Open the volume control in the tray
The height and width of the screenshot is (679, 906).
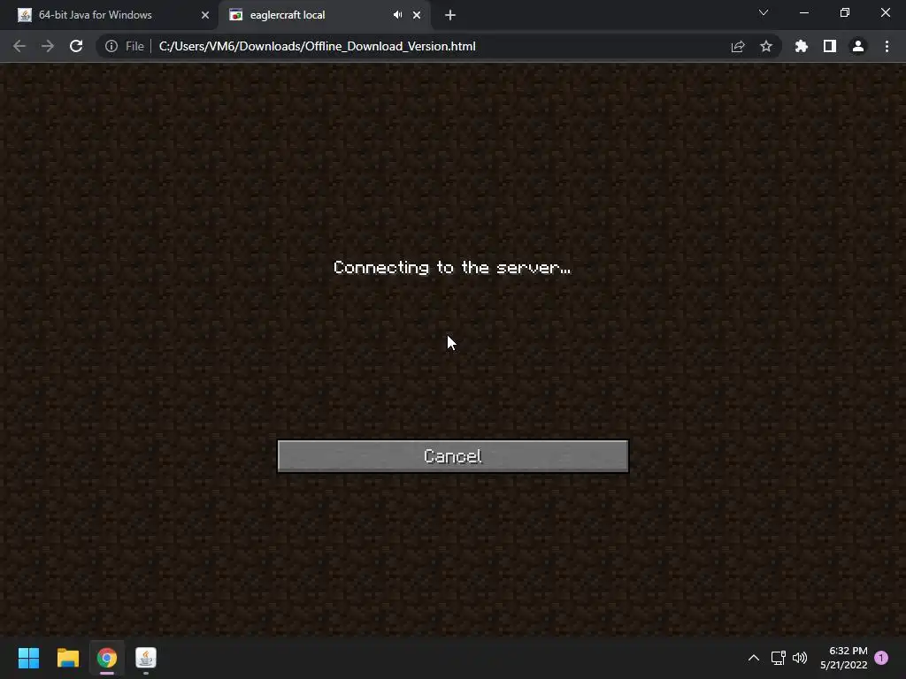click(x=800, y=658)
